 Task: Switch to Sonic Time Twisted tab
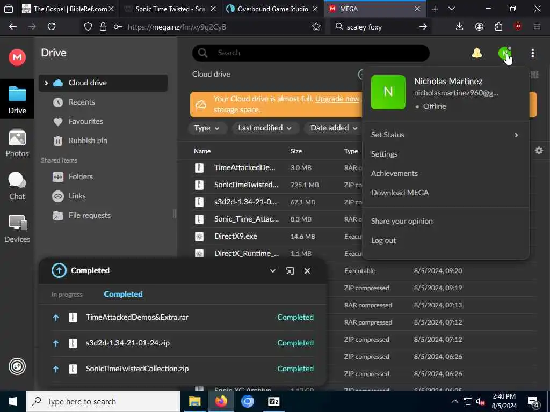(x=171, y=9)
